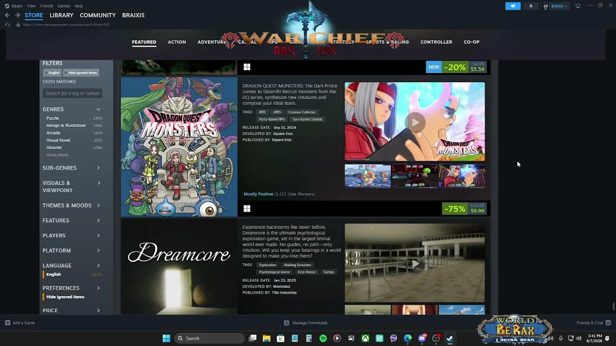Remove the Hide ignored items filter chip
Image resolution: width=616 pixels, height=346 pixels.
(81, 73)
